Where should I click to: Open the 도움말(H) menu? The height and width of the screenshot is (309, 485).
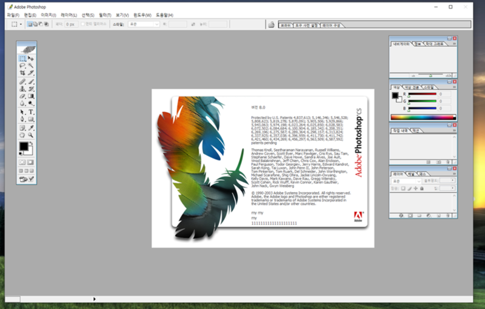(x=164, y=15)
